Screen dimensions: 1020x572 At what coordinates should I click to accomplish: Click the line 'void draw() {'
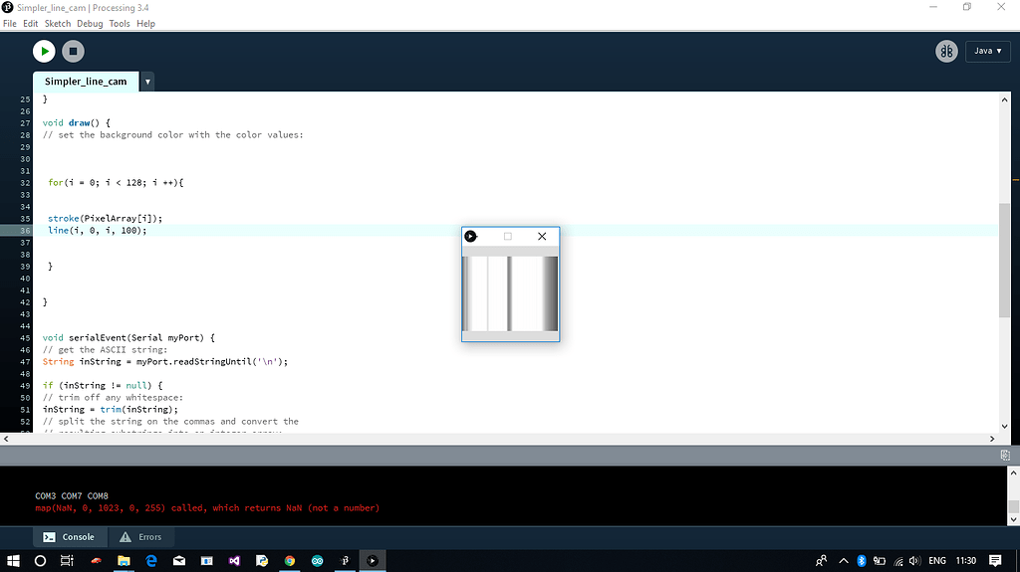(76, 122)
